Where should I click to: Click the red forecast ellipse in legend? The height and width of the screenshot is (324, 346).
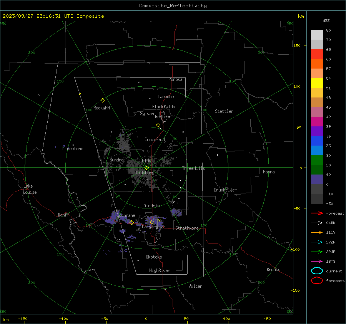(317, 280)
